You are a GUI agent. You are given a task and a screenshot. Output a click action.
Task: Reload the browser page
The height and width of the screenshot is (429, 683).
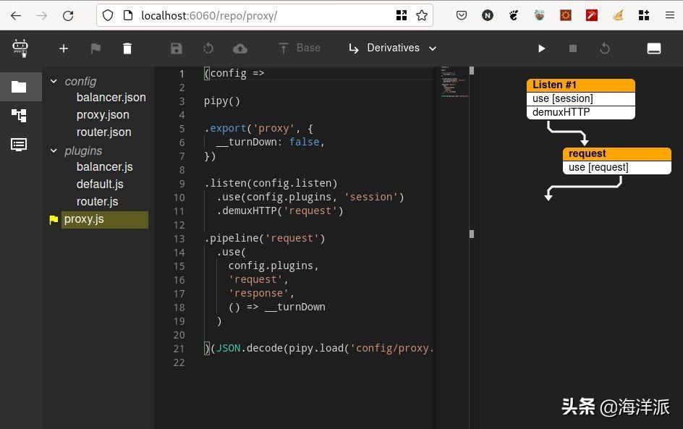[68, 16]
